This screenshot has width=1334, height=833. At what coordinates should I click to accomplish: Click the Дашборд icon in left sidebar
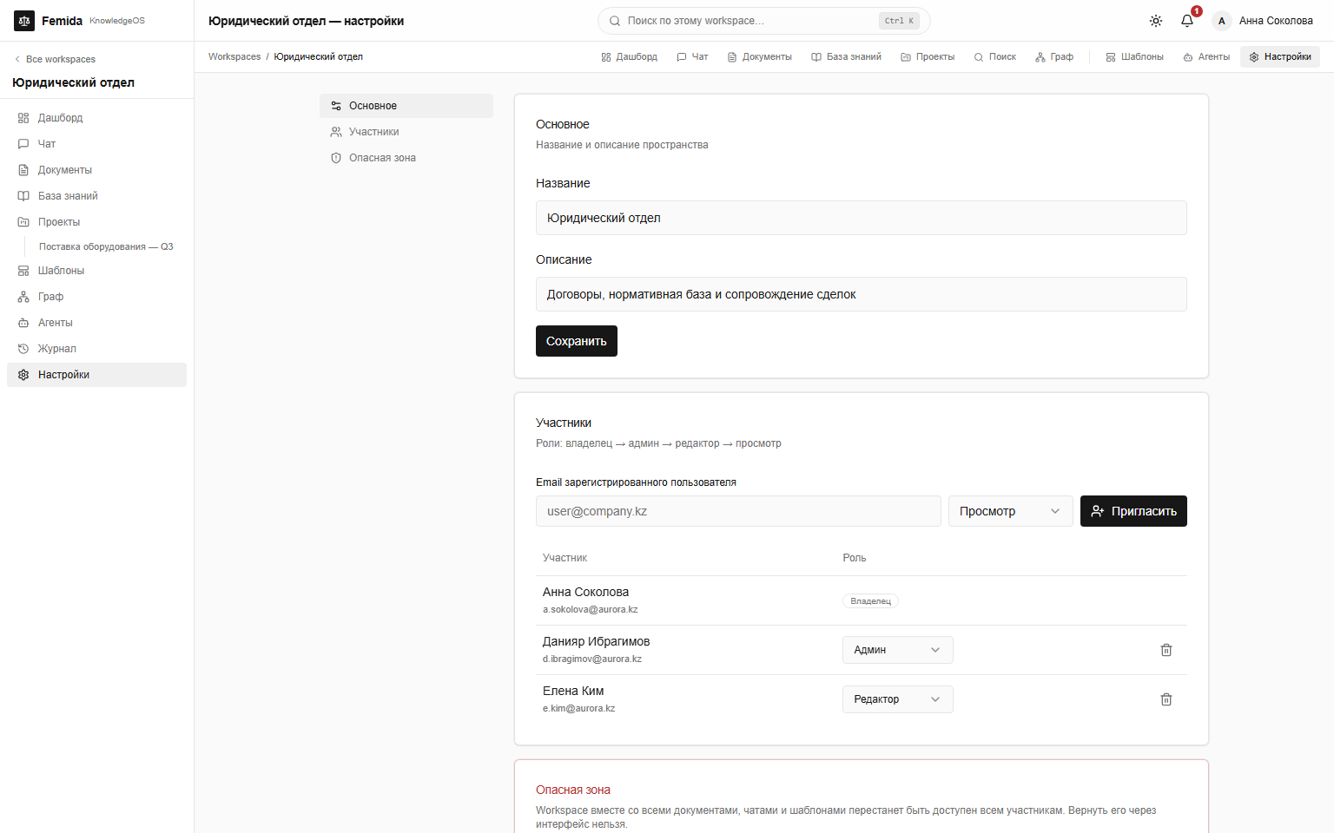coord(23,118)
